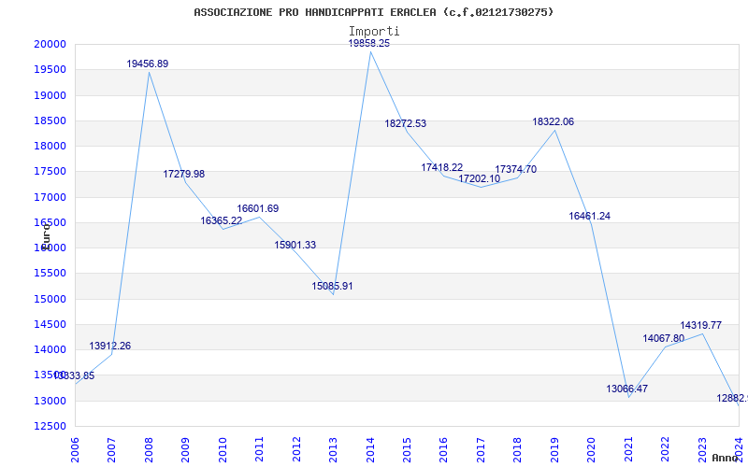The image size is (748, 467).
Task: Click y-axis value 14000
Action: (50, 349)
